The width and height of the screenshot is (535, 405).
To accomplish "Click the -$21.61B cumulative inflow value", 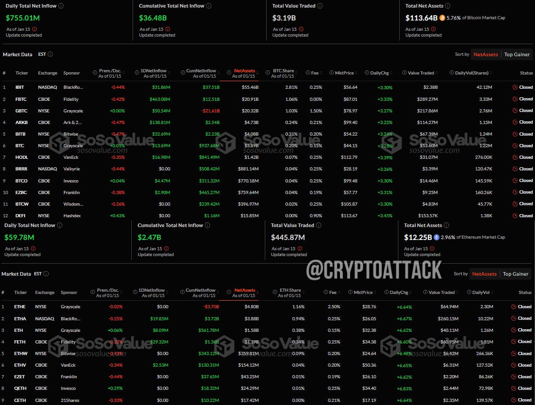I will click(x=210, y=111).
